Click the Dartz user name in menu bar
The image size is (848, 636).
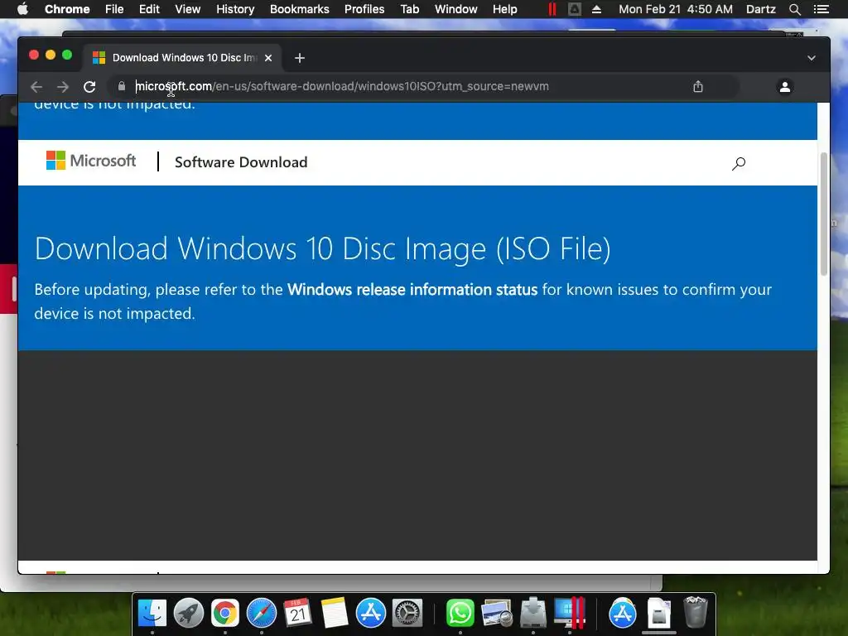click(760, 9)
